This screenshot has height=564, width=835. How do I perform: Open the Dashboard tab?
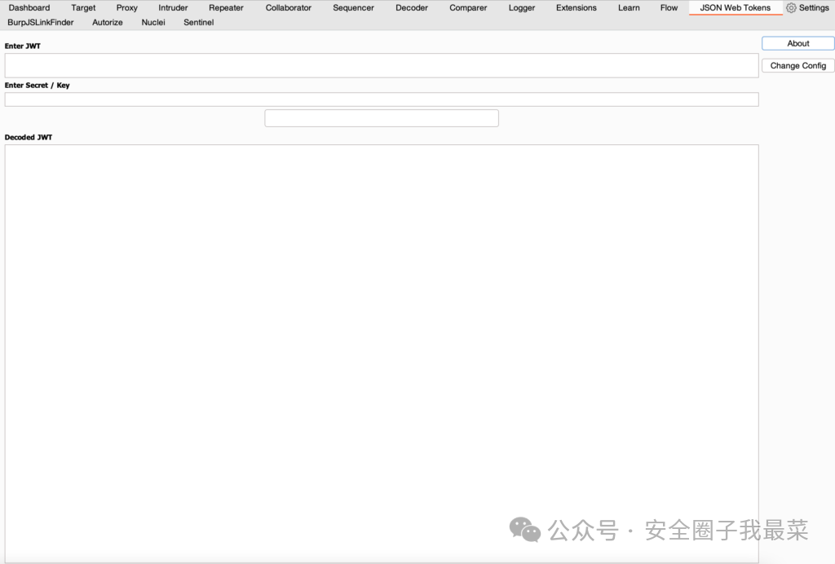[x=29, y=7]
